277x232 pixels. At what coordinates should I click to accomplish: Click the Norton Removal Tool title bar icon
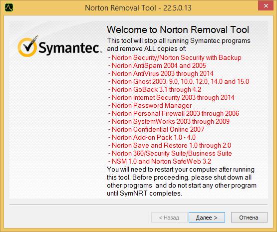pyautogui.click(x=9, y=8)
